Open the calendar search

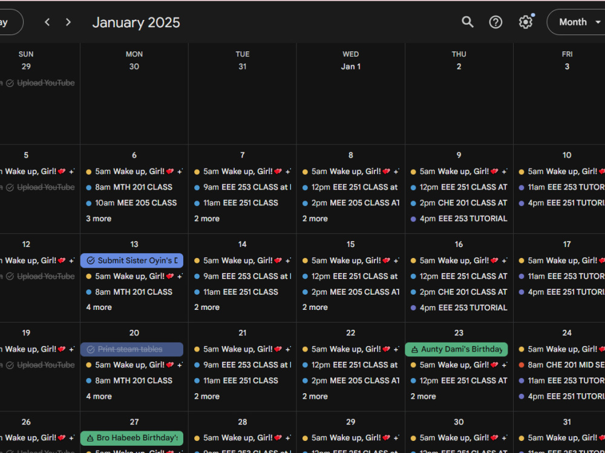coord(467,22)
